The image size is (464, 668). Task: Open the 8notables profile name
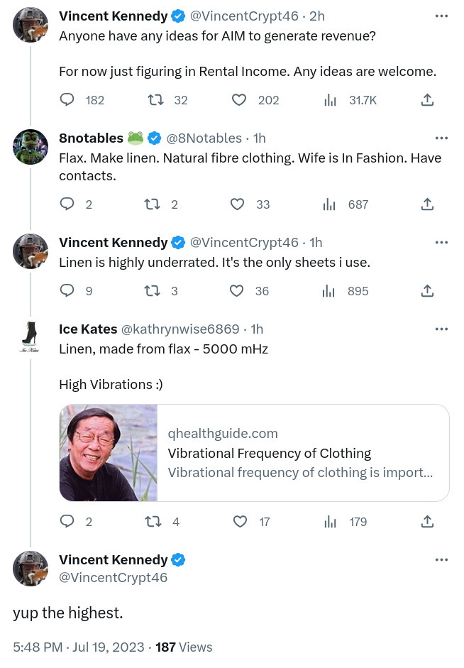(x=91, y=138)
